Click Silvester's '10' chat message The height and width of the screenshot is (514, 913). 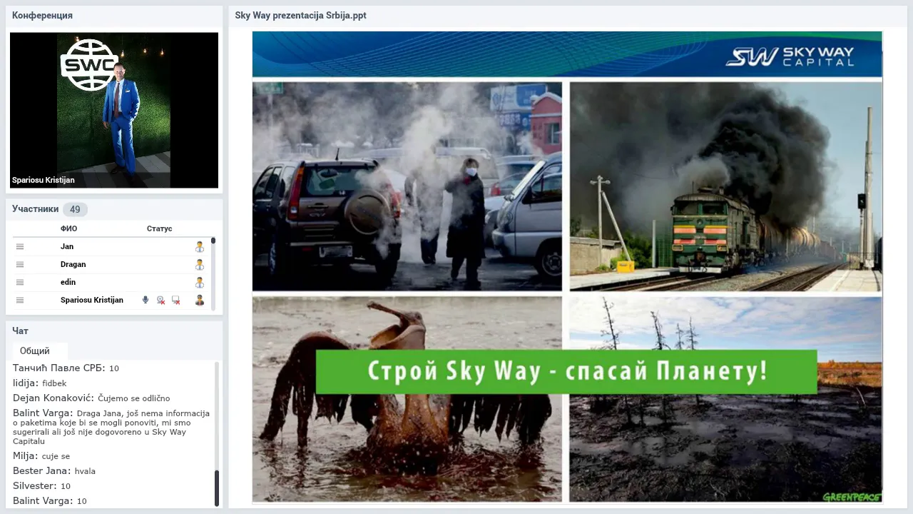[x=41, y=486]
